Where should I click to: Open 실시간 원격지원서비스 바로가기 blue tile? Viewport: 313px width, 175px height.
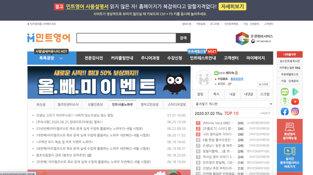point(290,158)
